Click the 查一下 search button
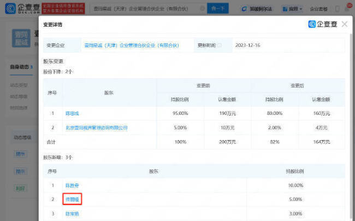This screenshot has width=355, height=221. point(218,9)
